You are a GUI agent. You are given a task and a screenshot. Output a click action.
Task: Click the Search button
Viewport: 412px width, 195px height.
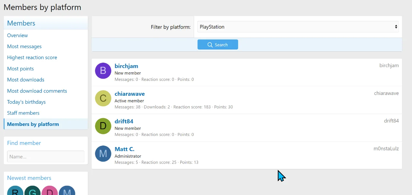[x=218, y=45]
